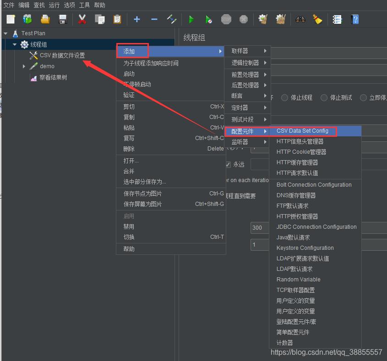Choose JDBC Connection Configuration
This screenshot has height=361, width=387.
click(x=315, y=227)
